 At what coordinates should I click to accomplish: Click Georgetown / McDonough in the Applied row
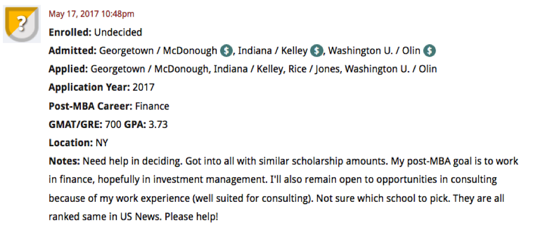pos(150,69)
